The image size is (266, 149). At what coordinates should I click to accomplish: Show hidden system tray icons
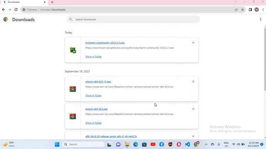pyautogui.click(x=206, y=144)
